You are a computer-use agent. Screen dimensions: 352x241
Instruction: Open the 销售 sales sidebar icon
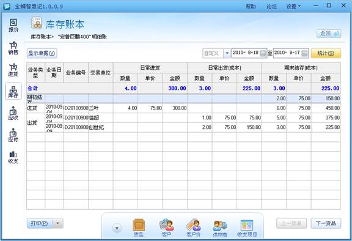click(13, 48)
